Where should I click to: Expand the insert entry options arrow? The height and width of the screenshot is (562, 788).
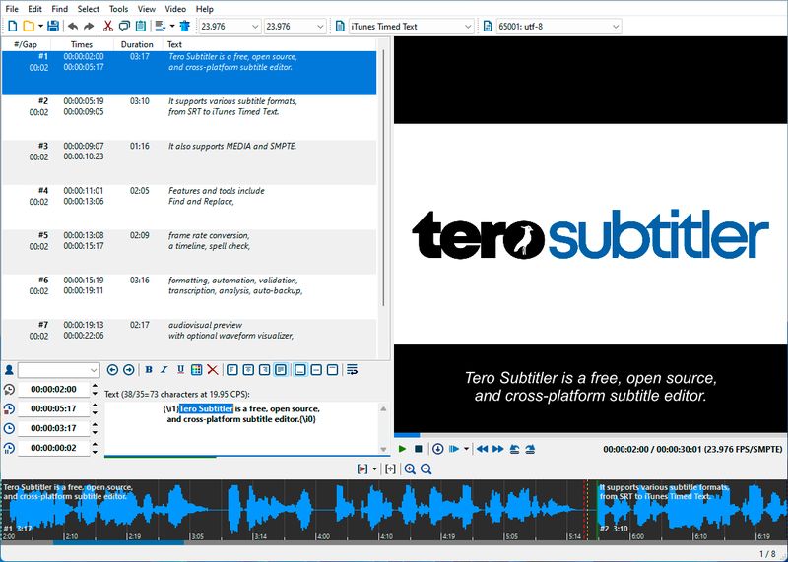point(172,27)
